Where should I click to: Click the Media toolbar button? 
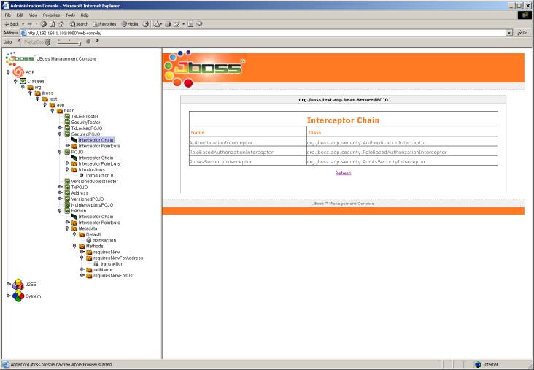(x=130, y=24)
